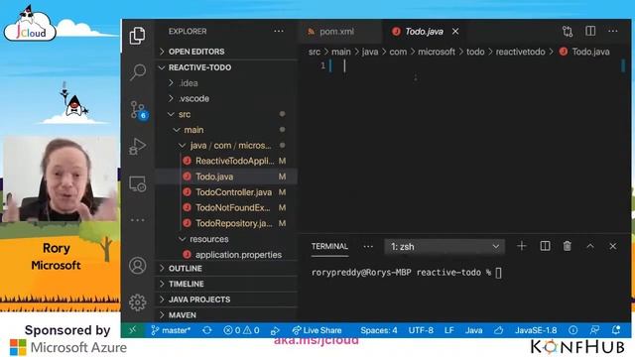Change indentation via Spaces: 4
The width and height of the screenshot is (635, 357).
[x=379, y=330]
